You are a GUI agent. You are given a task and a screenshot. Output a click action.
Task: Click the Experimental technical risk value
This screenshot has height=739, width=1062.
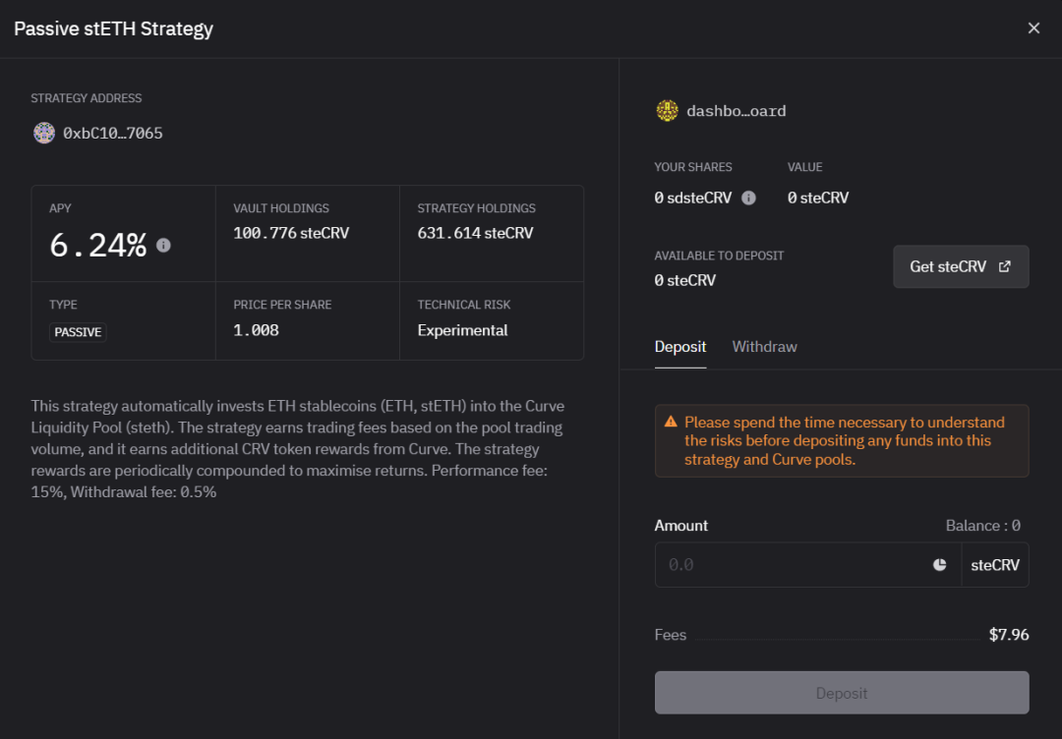coord(462,330)
